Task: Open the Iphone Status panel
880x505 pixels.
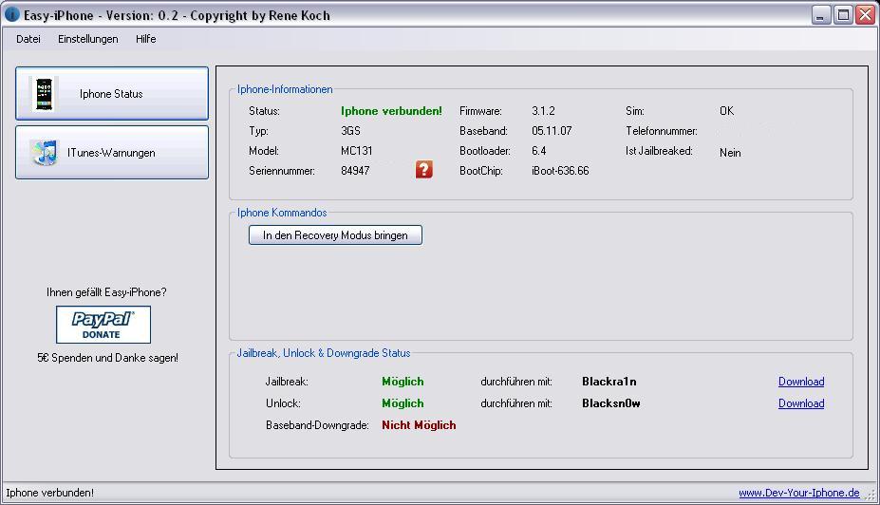Action: pos(112,94)
